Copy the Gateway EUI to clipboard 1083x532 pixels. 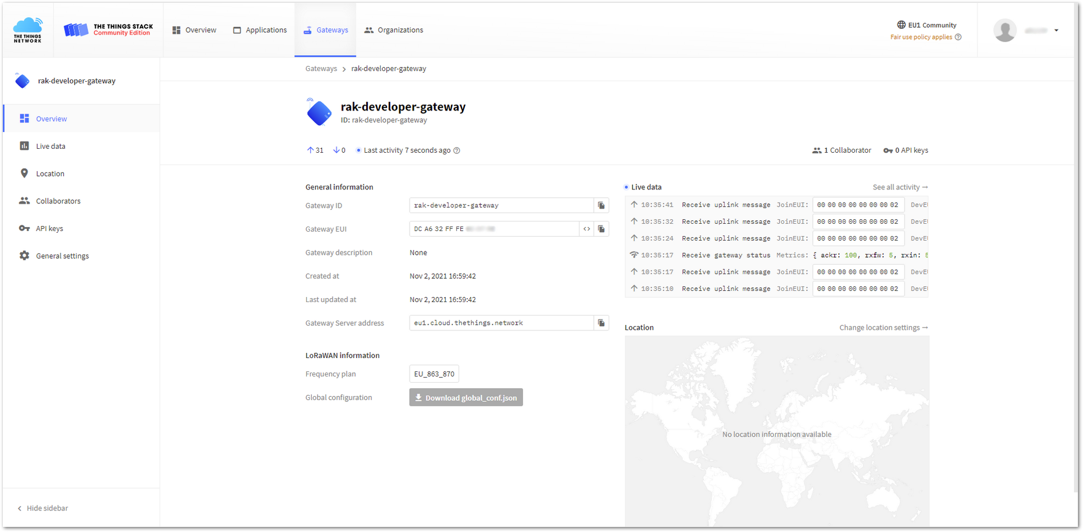click(601, 229)
